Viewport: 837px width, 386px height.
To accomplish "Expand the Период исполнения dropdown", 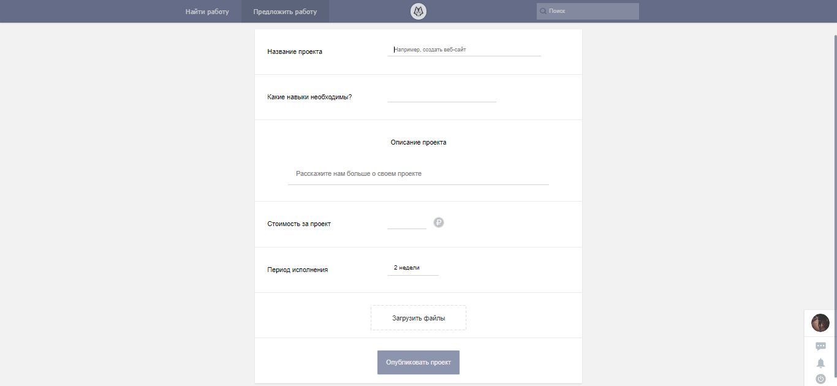I will [x=412, y=268].
